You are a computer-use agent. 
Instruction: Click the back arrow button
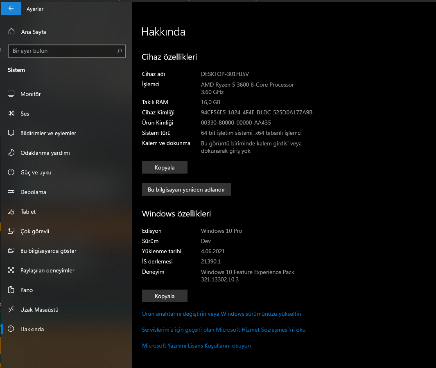click(x=11, y=9)
